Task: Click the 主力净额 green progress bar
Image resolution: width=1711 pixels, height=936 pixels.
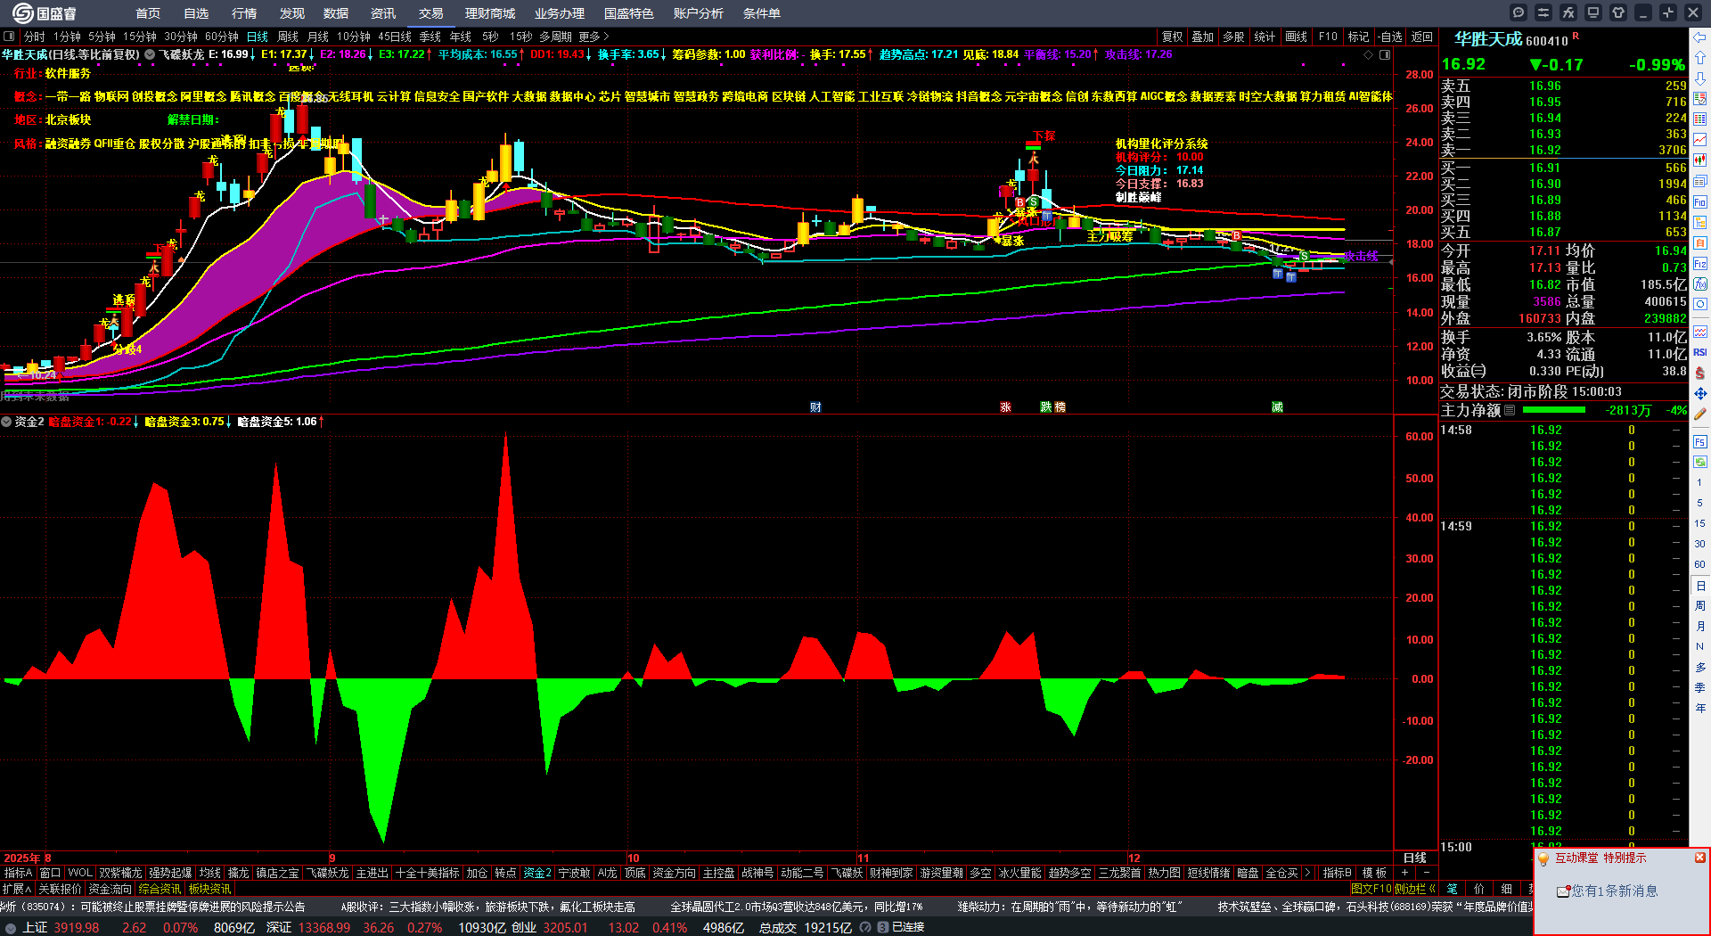Action: pos(1554,411)
